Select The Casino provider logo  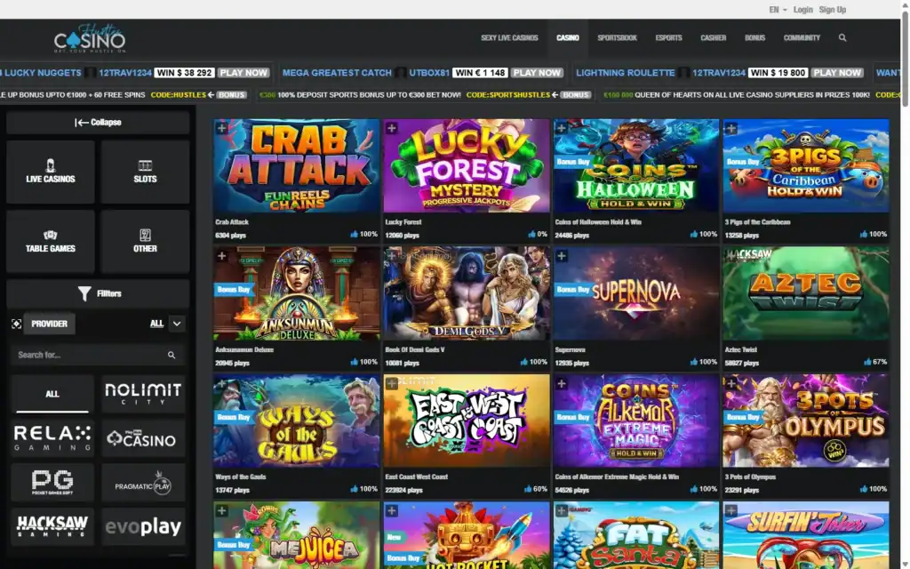point(143,438)
